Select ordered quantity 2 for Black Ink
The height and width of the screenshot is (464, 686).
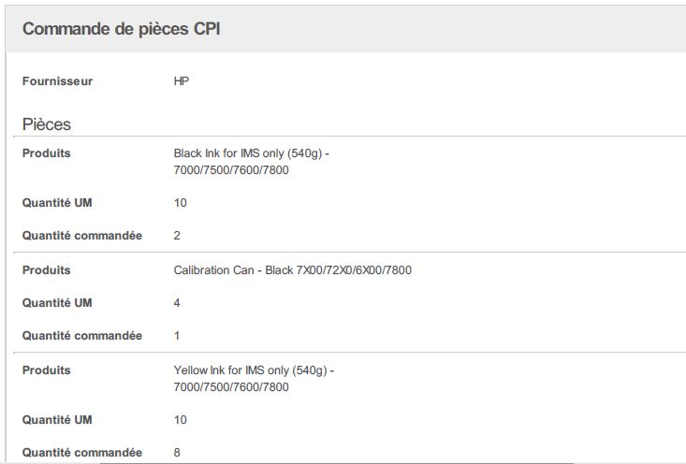pyautogui.click(x=178, y=236)
